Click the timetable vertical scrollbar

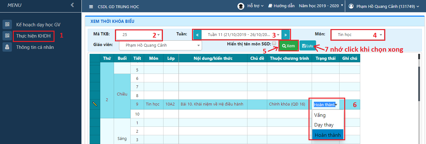tap(419, 78)
